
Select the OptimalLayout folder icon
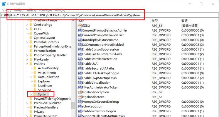pos(31,37)
